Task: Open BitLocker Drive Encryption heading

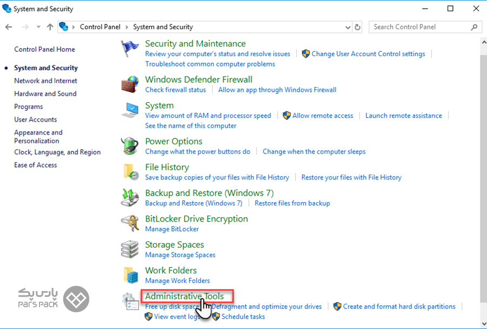Action: 196,219
